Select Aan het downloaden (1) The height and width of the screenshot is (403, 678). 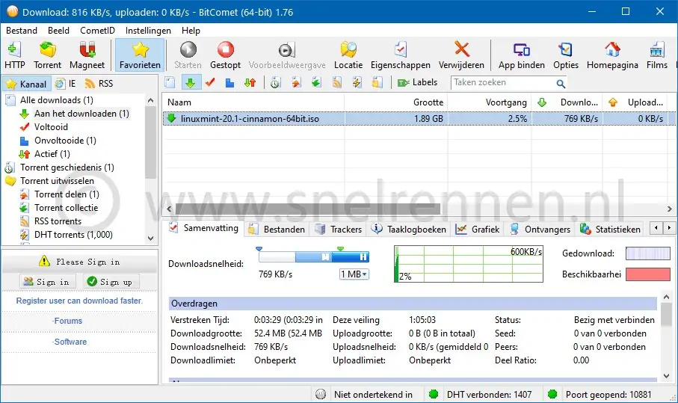(x=81, y=114)
